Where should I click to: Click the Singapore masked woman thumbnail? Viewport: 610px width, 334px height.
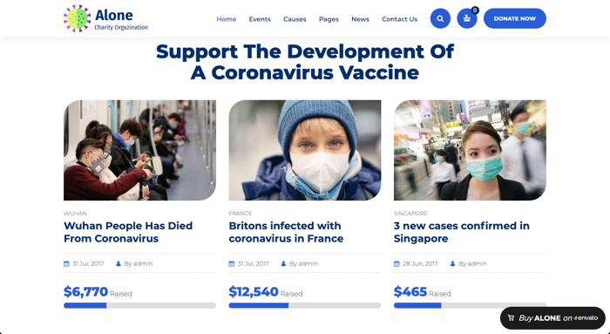click(x=470, y=150)
